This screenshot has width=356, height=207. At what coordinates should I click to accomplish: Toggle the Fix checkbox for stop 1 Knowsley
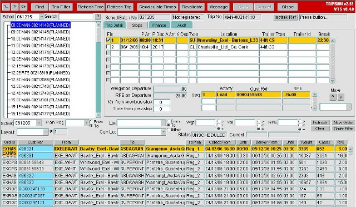coord(108,40)
